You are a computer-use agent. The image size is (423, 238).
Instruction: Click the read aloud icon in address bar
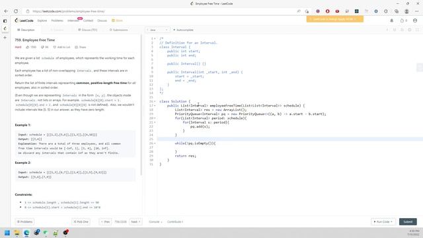299,11
